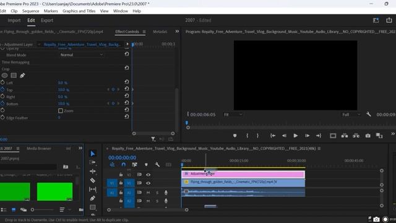Click free draw bezier mask pen under Crop
This screenshot has width=396, height=223.
[x=22, y=76]
